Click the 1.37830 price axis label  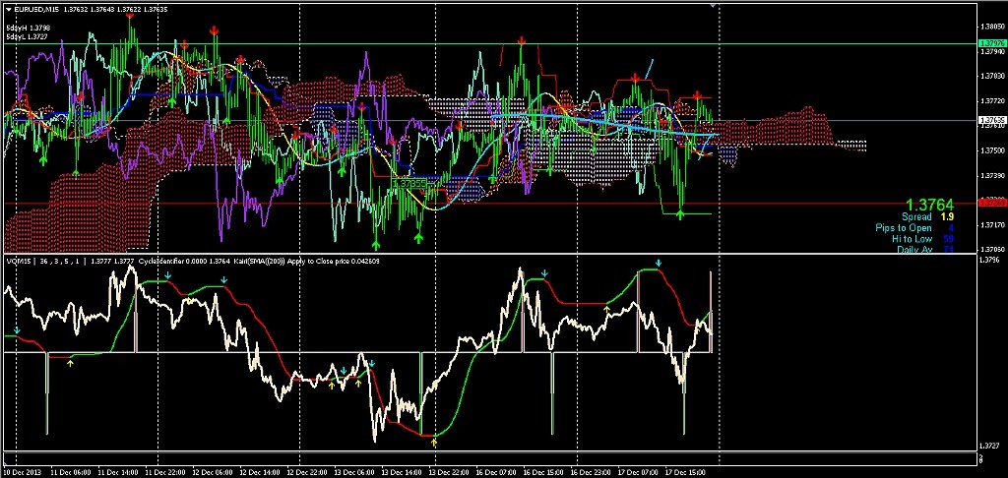991,77
